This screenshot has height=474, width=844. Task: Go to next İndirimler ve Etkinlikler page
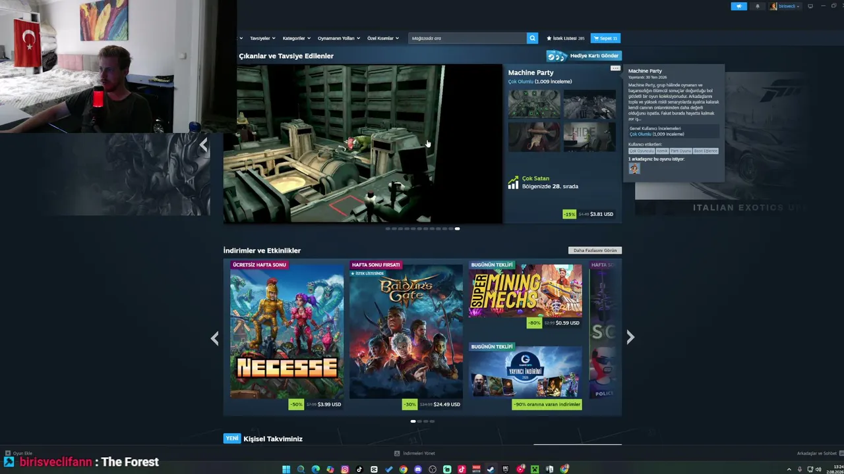pyautogui.click(x=630, y=337)
